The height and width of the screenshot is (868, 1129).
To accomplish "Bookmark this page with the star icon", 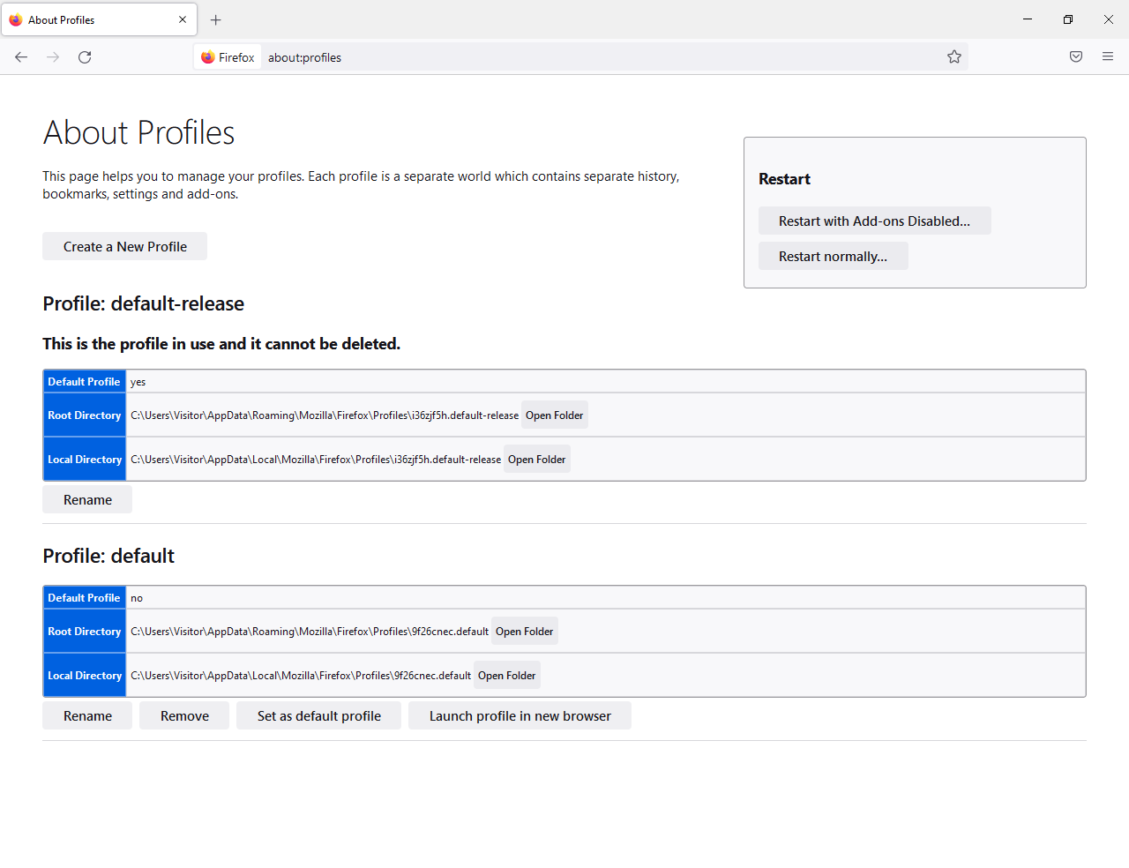I will 954,57.
